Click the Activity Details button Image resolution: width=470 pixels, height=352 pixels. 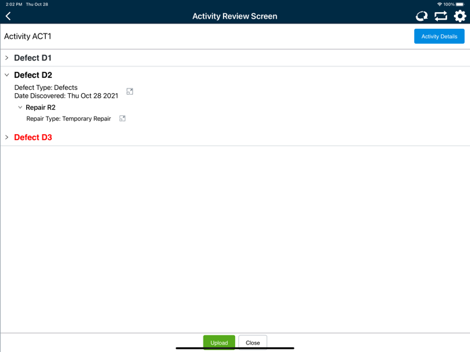click(439, 36)
